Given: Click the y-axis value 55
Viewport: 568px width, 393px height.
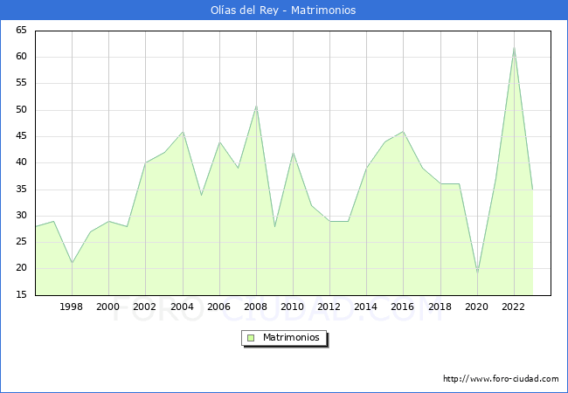Looking at the screenshot, I should point(21,83).
